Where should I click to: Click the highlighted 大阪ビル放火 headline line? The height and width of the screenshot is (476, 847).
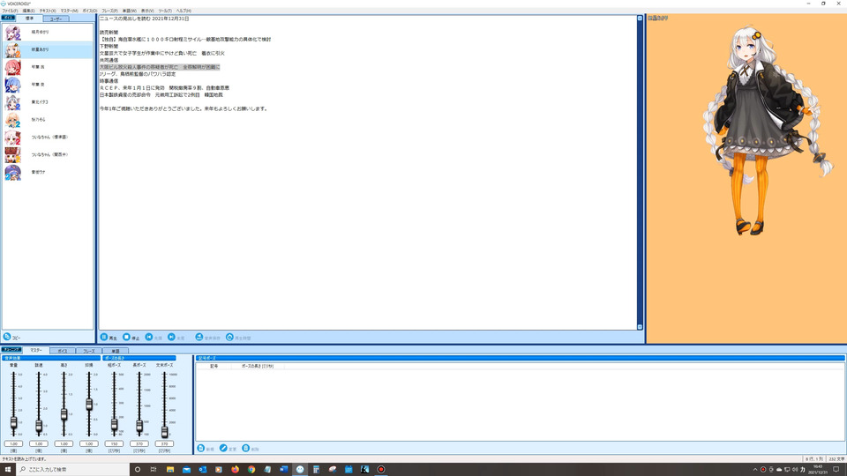tap(160, 67)
